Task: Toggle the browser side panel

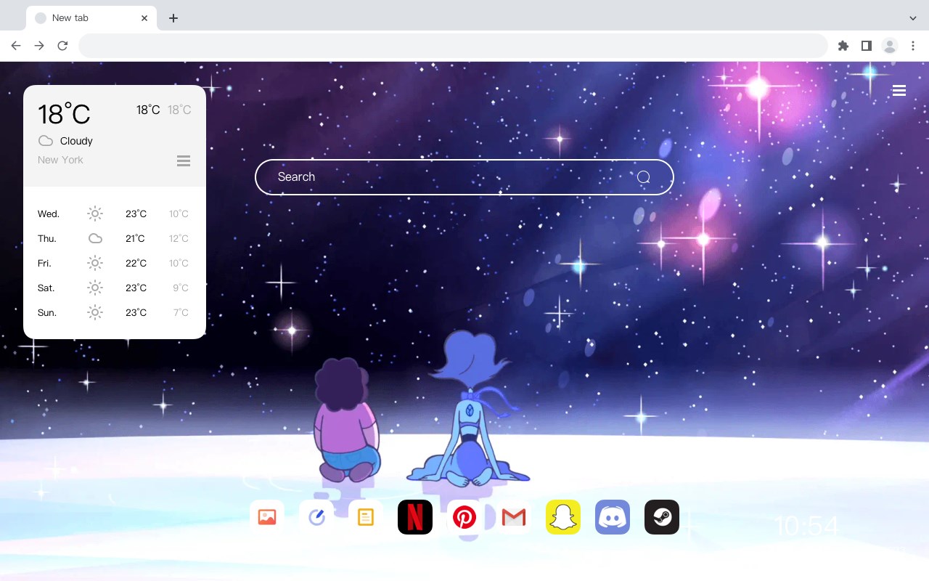Action: 866,46
